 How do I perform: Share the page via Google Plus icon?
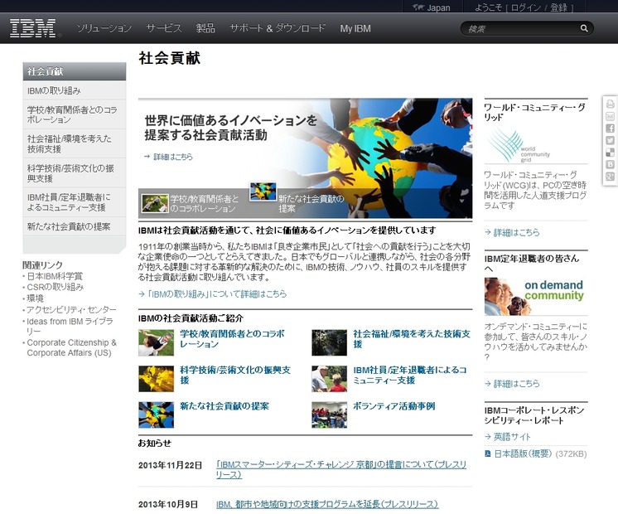coord(610,177)
